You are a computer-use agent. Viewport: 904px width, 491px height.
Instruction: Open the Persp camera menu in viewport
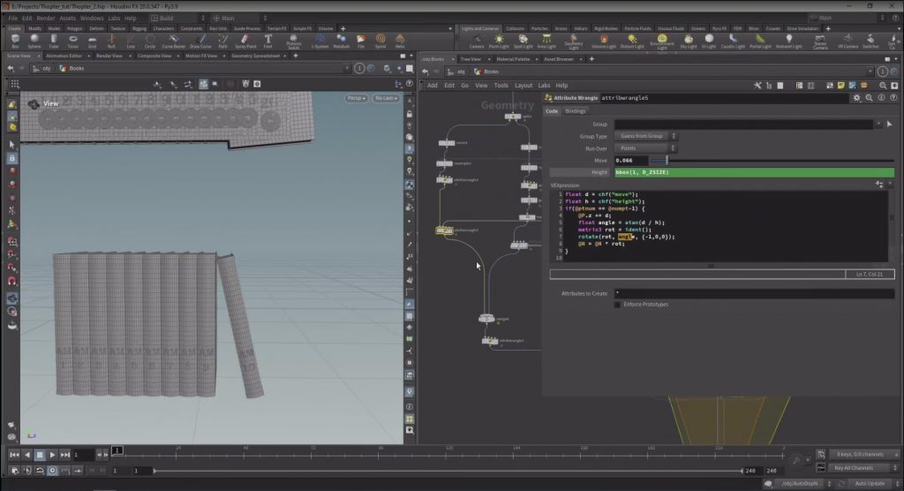[357, 98]
